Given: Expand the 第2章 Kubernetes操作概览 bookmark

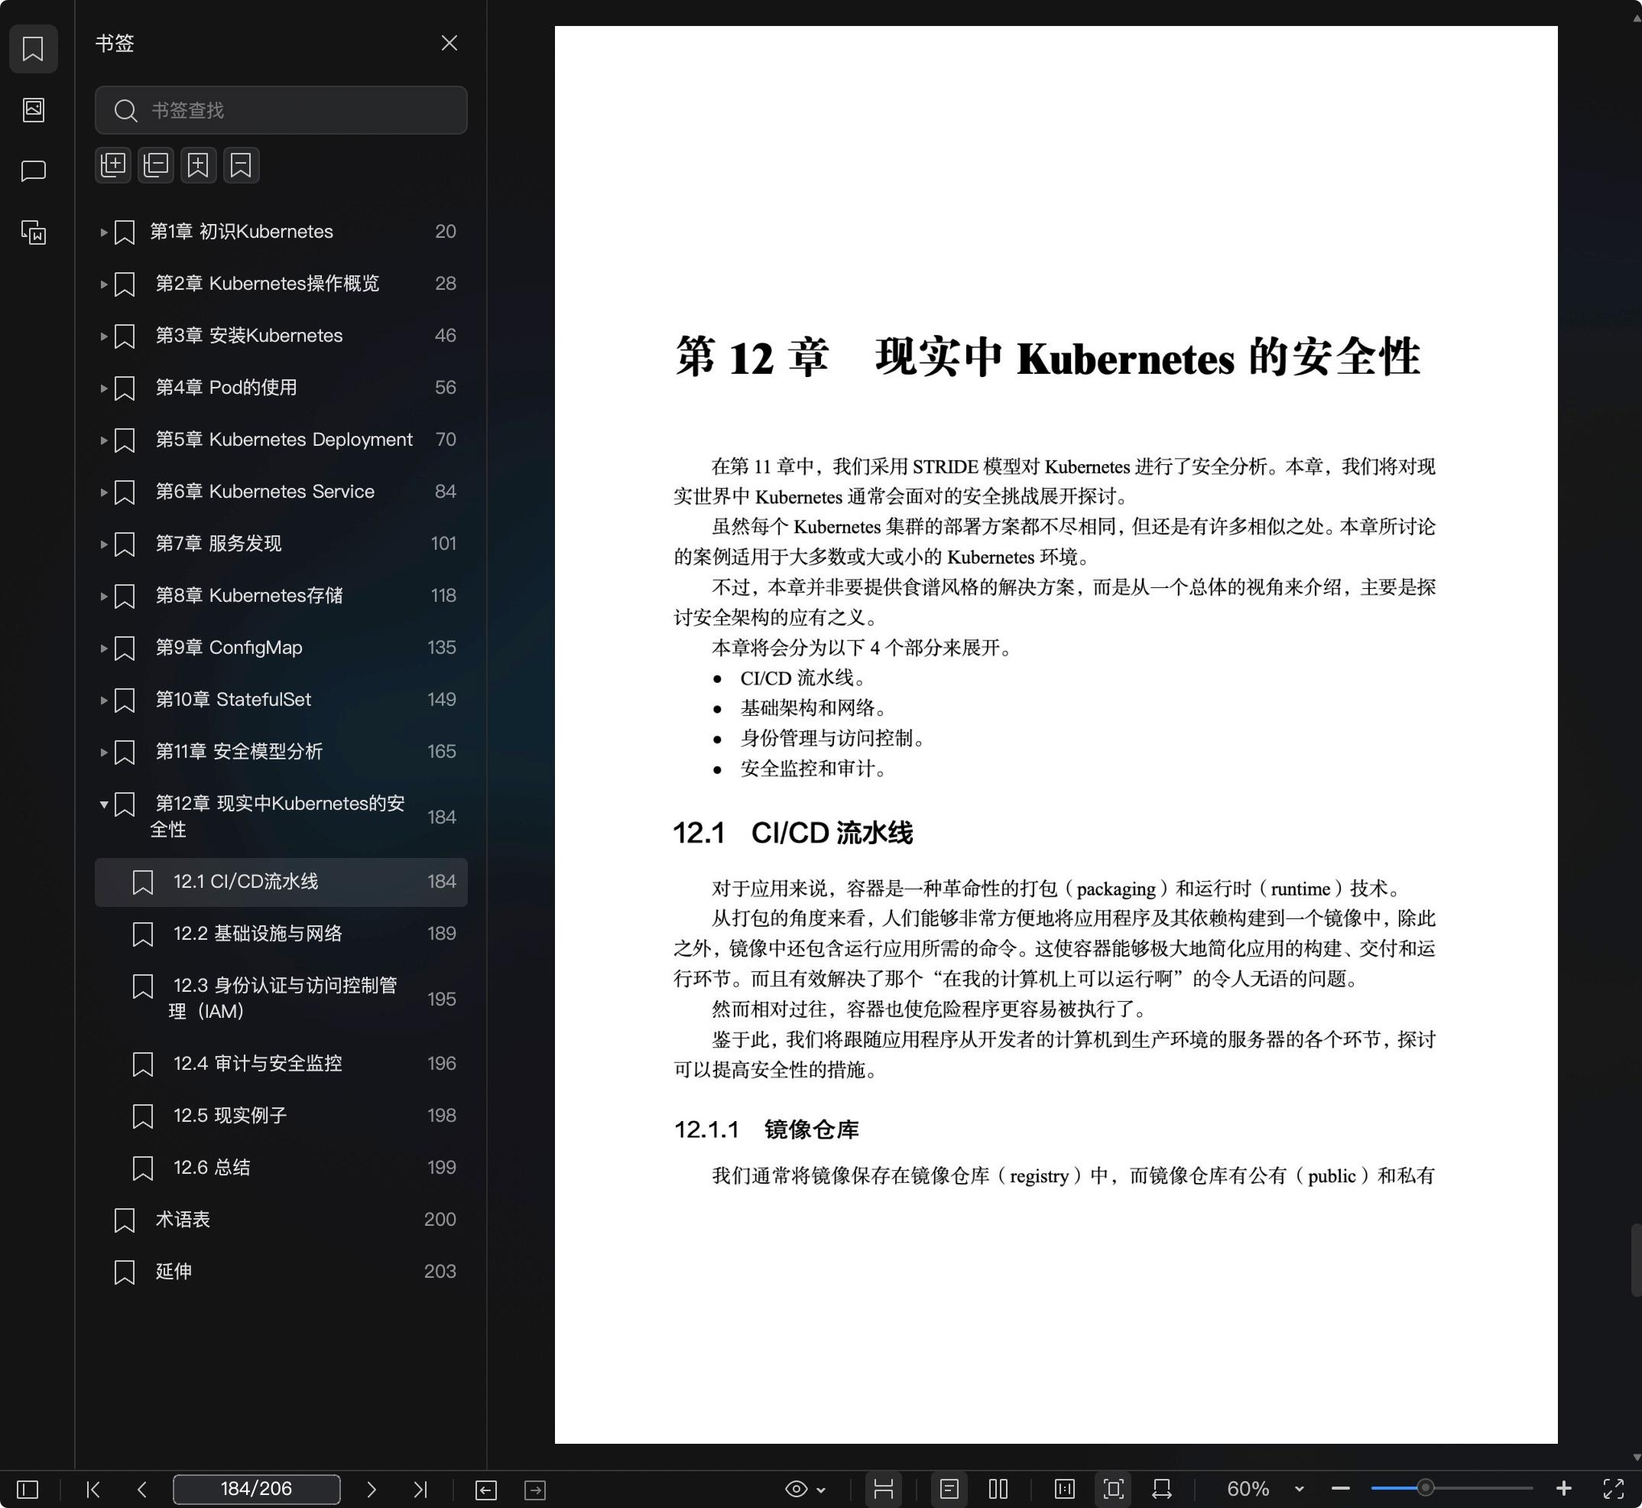Looking at the screenshot, I should (x=104, y=284).
